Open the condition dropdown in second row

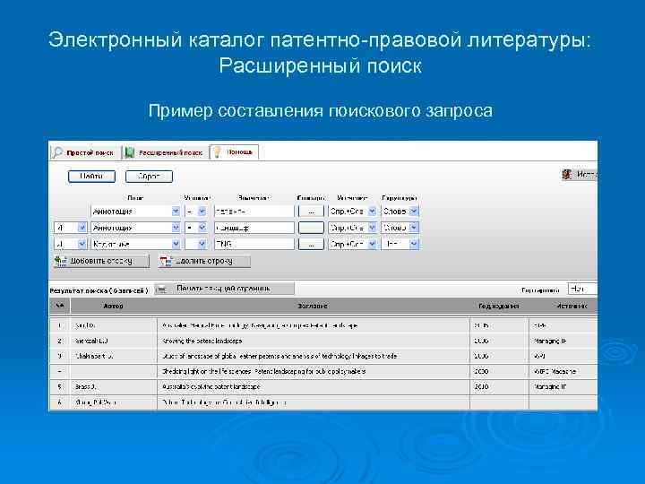(x=196, y=228)
